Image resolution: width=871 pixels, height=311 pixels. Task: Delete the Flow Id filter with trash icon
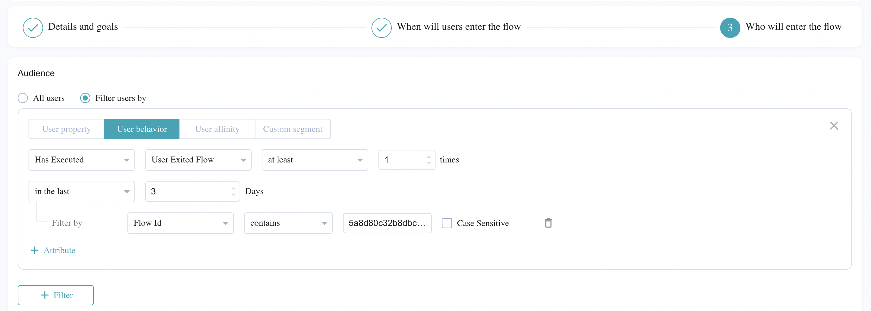(548, 223)
